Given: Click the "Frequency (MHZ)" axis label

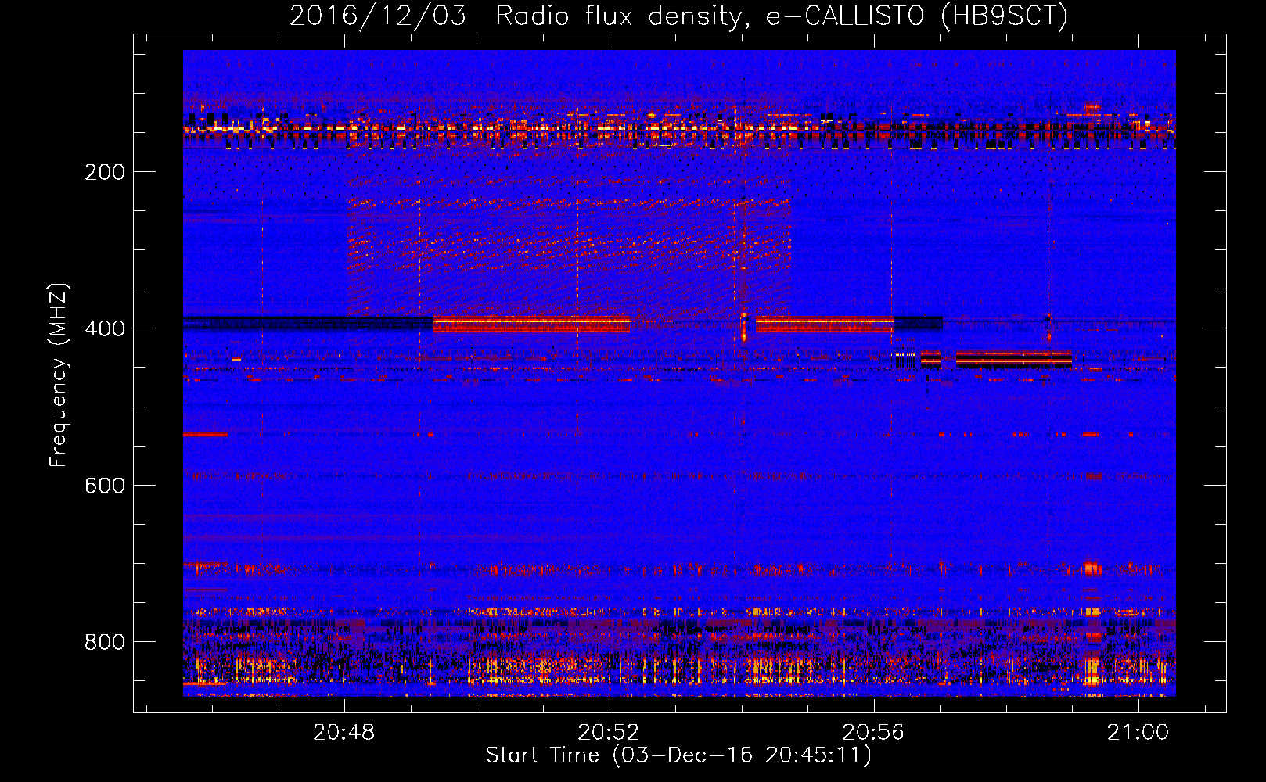Looking at the screenshot, I should pyautogui.click(x=59, y=375).
